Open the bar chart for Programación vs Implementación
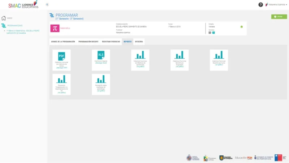The height and width of the screenshot is (163, 289). click(61, 79)
